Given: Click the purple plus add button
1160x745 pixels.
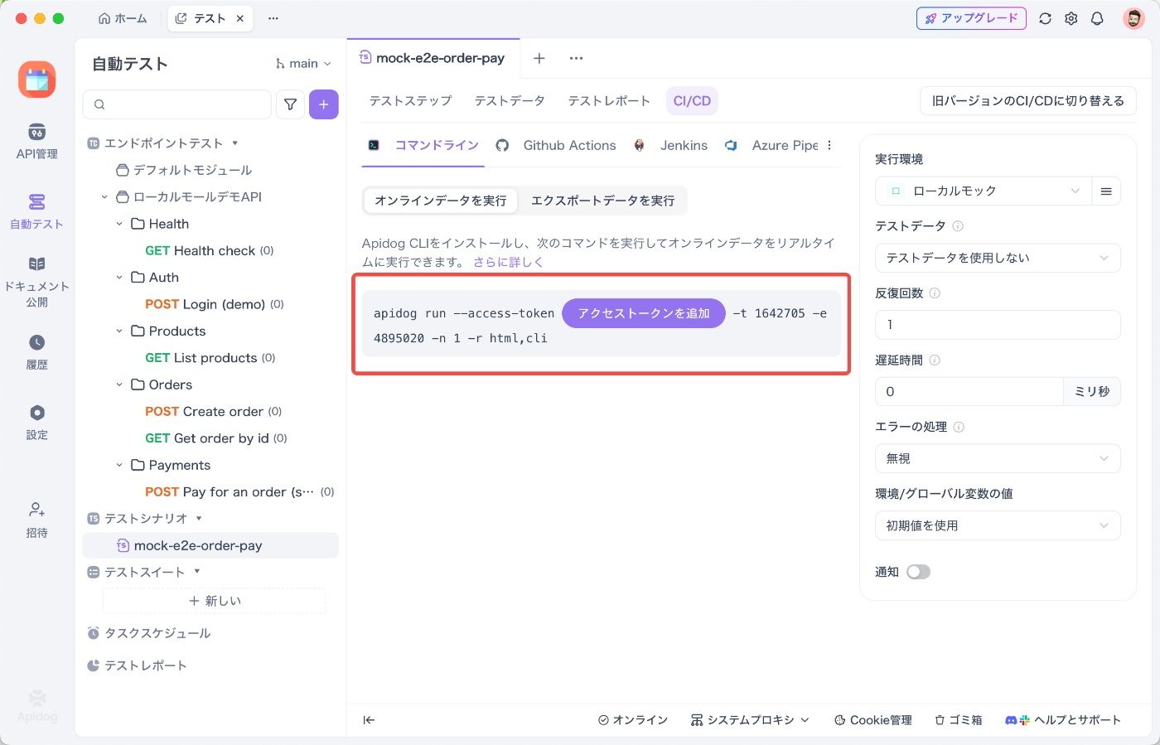Looking at the screenshot, I should [x=324, y=104].
